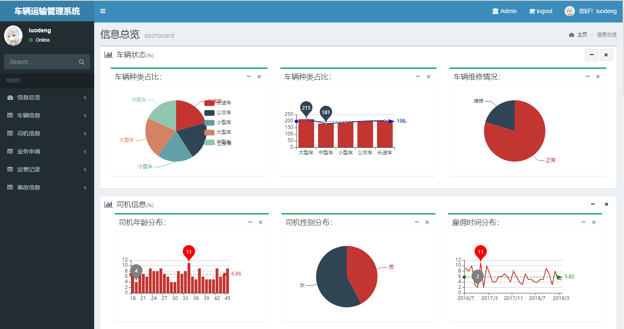Image resolution: width=624 pixels, height=329 pixels.
Task: Expand the 运营记录 chevron arrow
Action: coord(85,169)
